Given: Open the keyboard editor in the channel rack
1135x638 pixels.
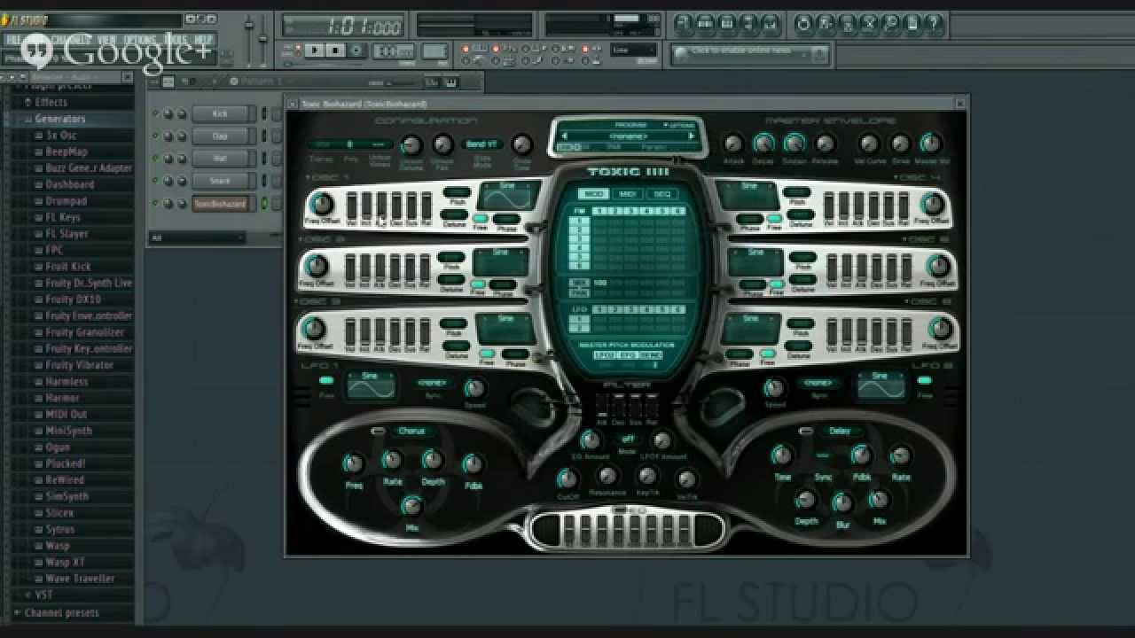Looking at the screenshot, I should pyautogui.click(x=450, y=82).
